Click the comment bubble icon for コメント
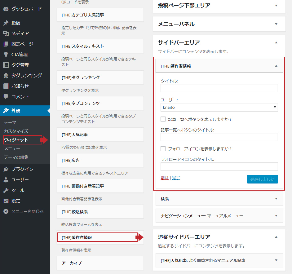Image resolution: width=292 pixels, height=274 pixels. [x=6, y=97]
